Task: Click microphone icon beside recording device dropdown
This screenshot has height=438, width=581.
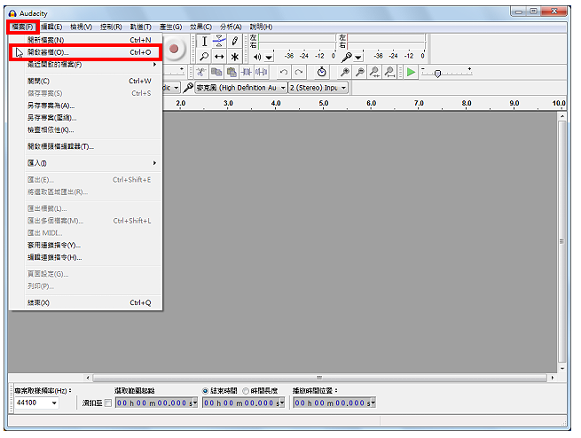Action: tap(188, 88)
